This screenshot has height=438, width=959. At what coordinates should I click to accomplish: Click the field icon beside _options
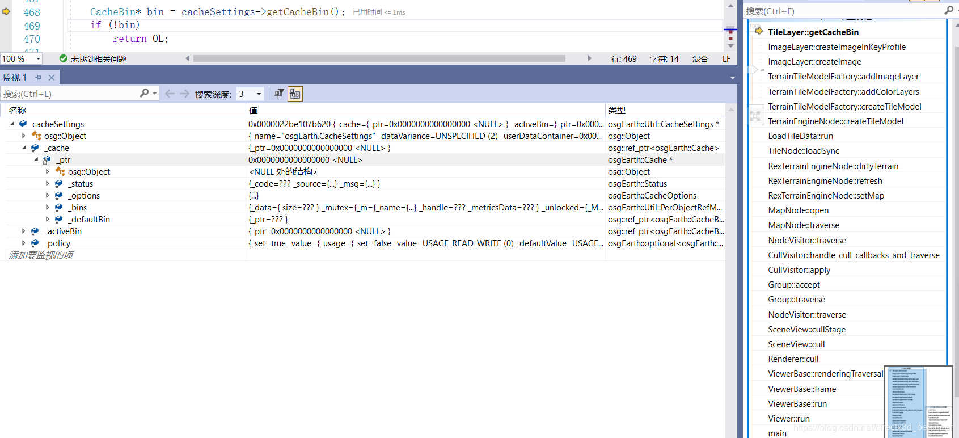point(59,195)
